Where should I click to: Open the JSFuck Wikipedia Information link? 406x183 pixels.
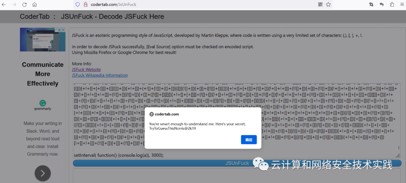pos(100,75)
